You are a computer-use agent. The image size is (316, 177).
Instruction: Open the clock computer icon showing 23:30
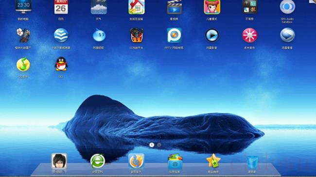[23, 7]
